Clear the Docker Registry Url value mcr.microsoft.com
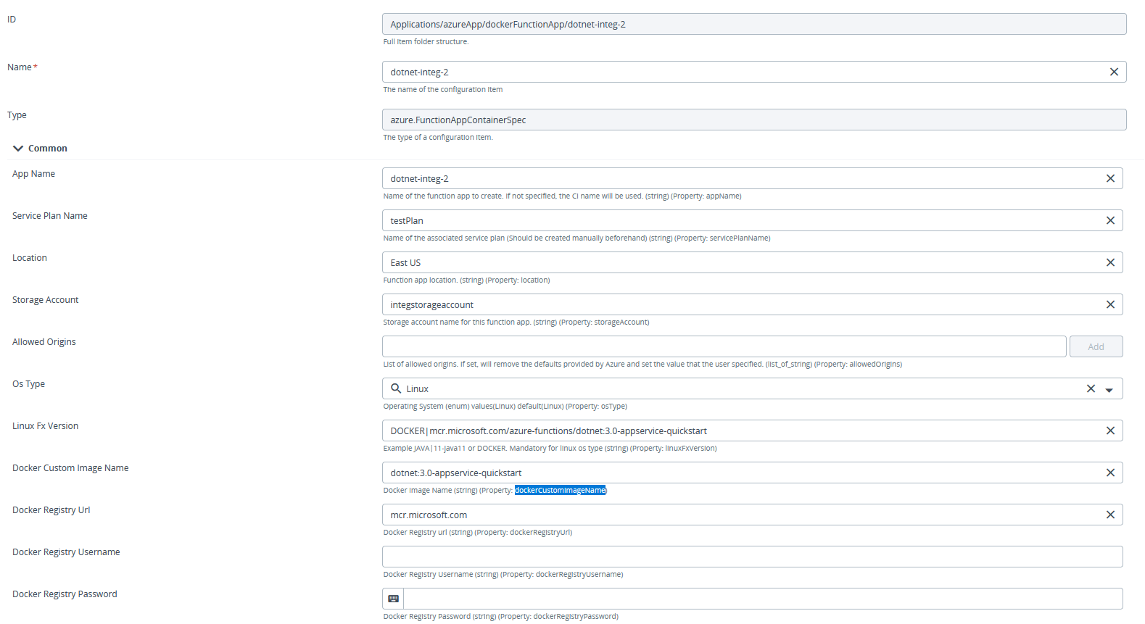1145x624 pixels. (x=1110, y=514)
